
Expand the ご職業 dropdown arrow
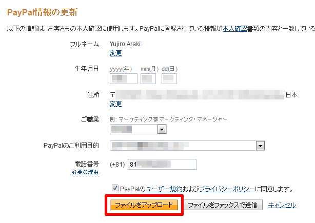(162, 130)
